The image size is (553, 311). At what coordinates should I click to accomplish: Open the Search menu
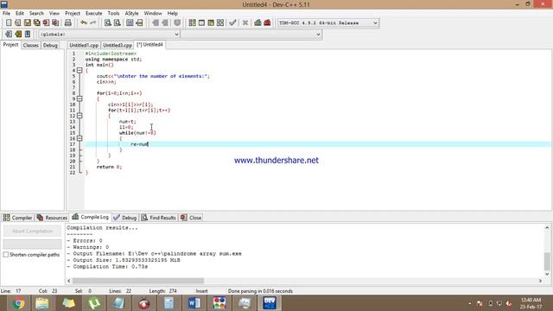click(36, 14)
